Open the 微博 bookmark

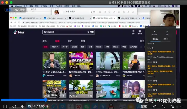pyautogui.click(x=69, y=26)
